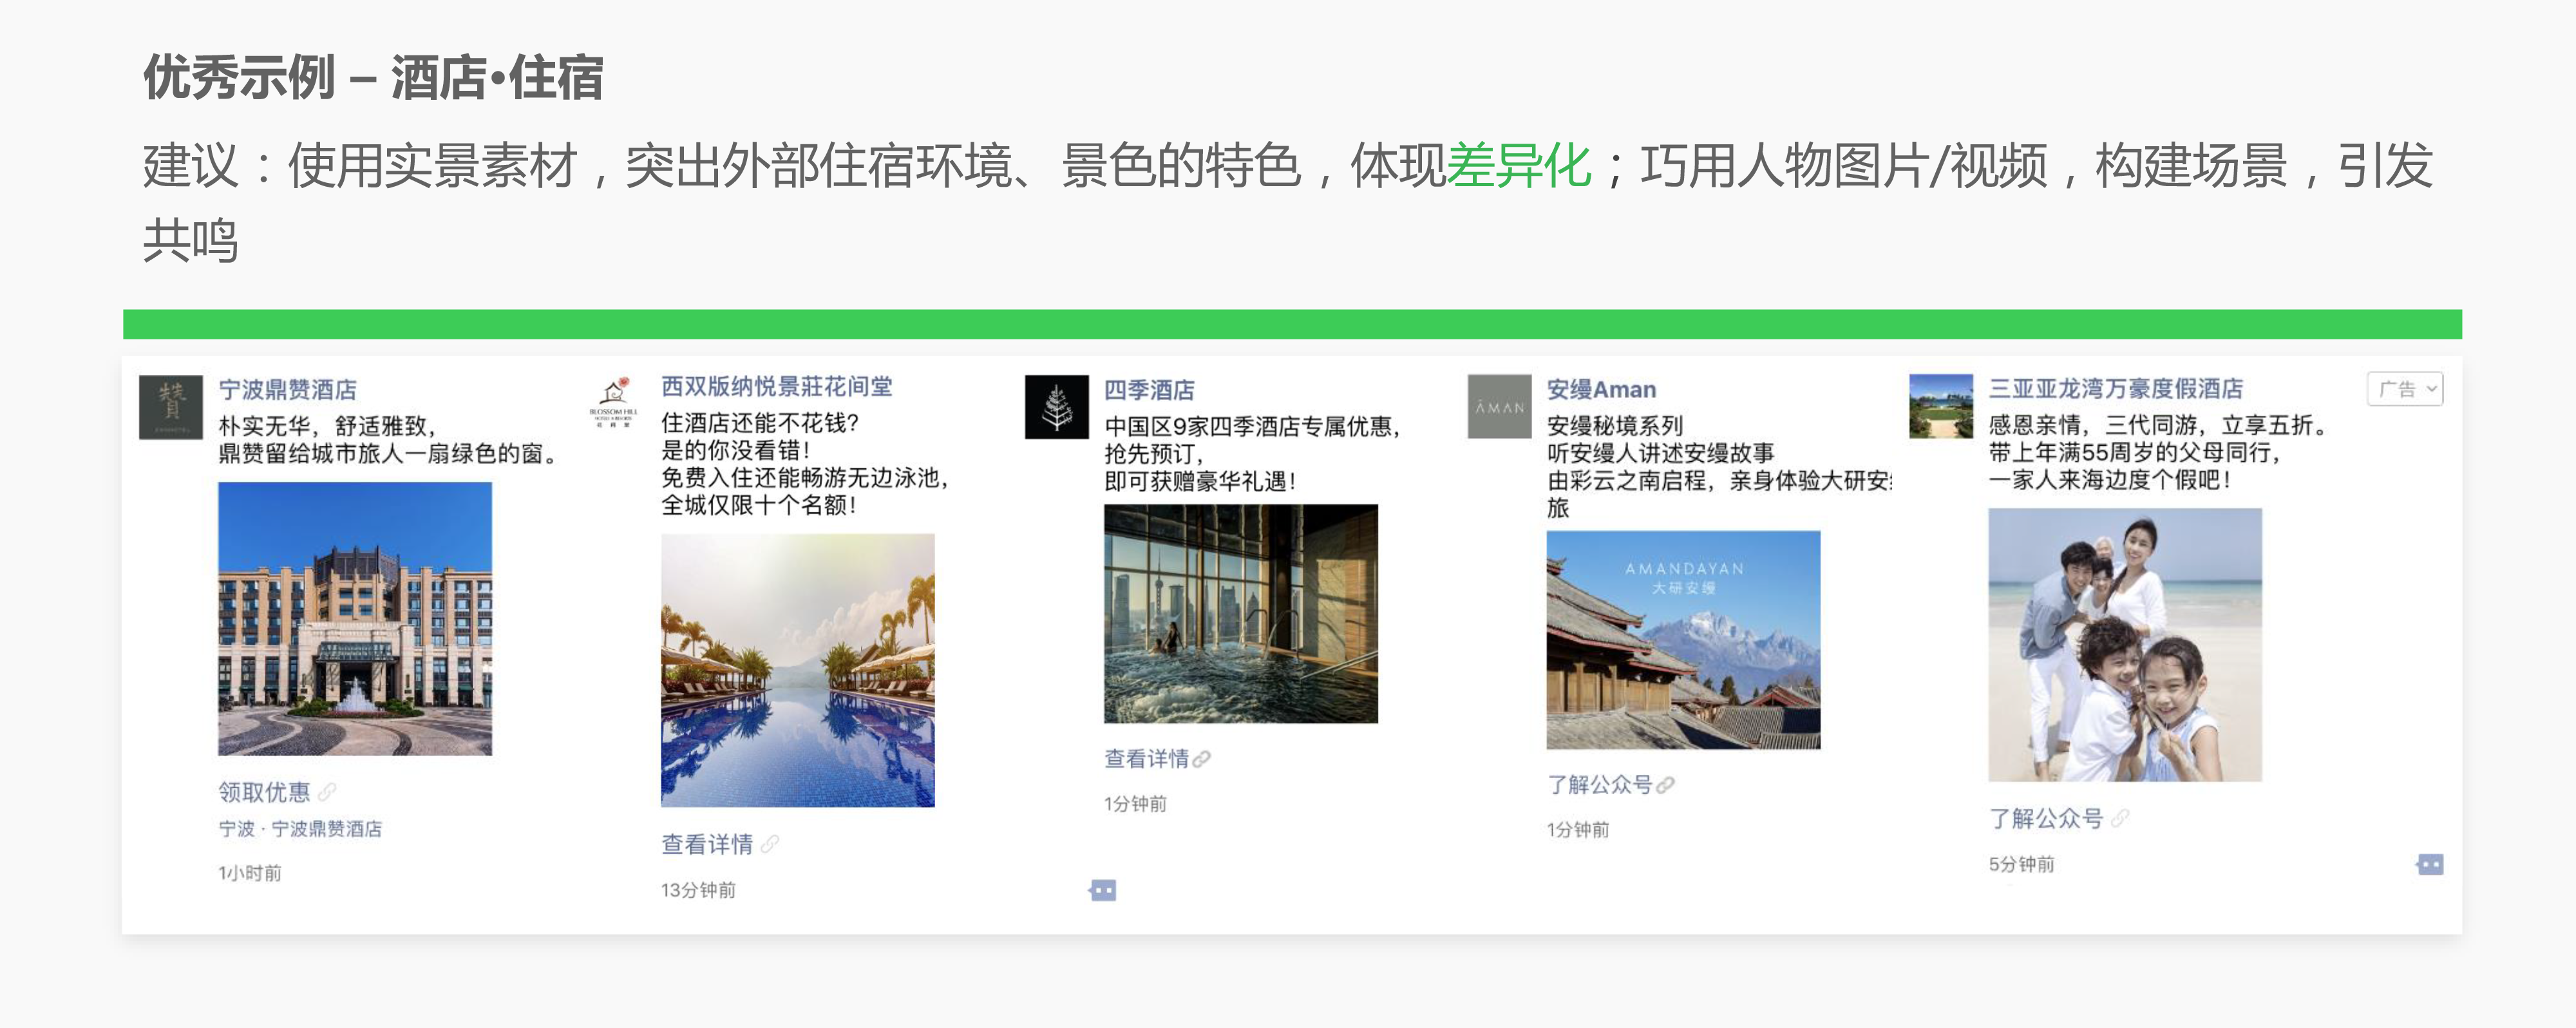The image size is (2576, 1028).
Task: Click the 1分钟前 under 四季酒店 post
Action: (x=1135, y=804)
